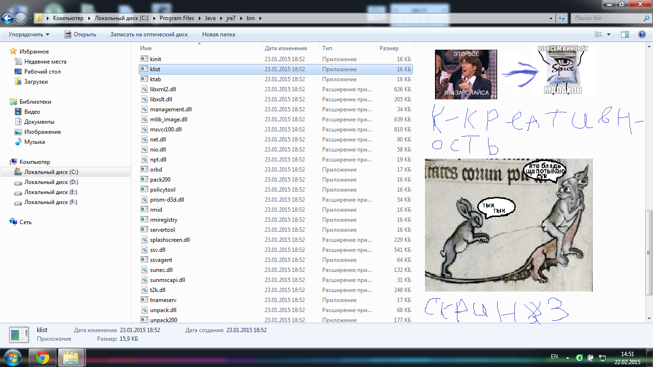The width and height of the screenshot is (653, 367).
Task: Click the pack200 application icon
Action: pyautogui.click(x=144, y=180)
